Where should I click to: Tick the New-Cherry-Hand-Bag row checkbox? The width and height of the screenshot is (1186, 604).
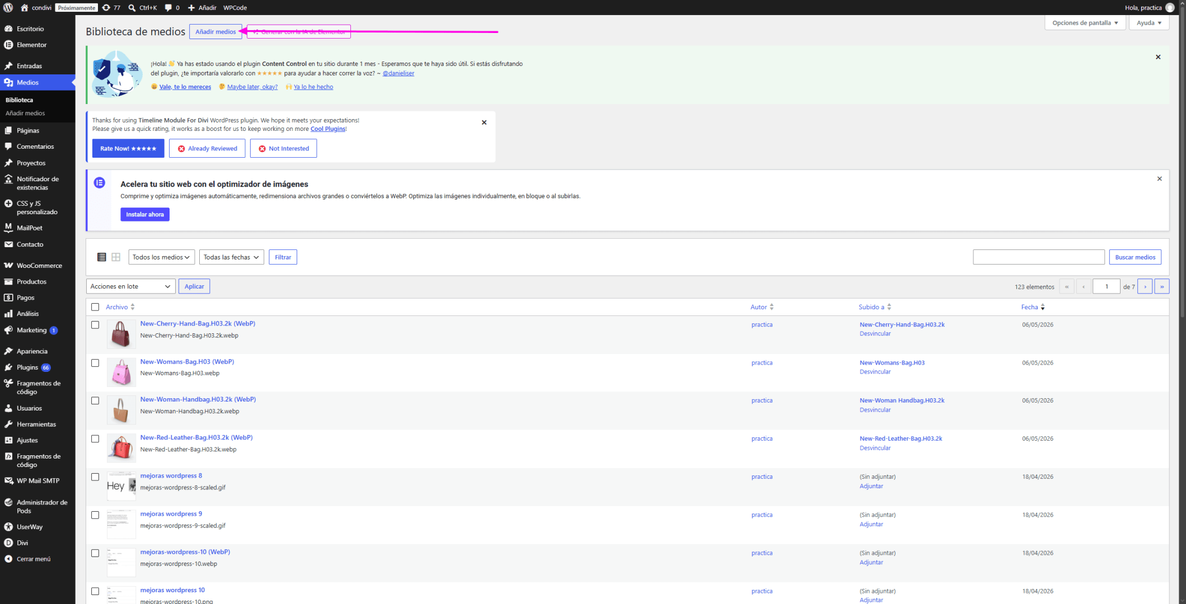[x=95, y=325]
